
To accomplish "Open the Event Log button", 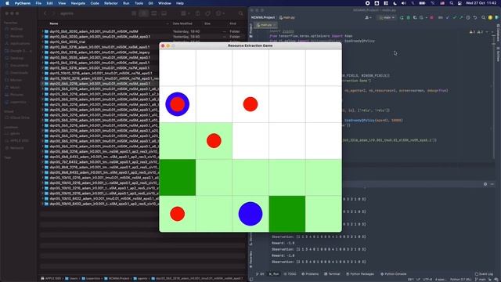I will point(484,274).
